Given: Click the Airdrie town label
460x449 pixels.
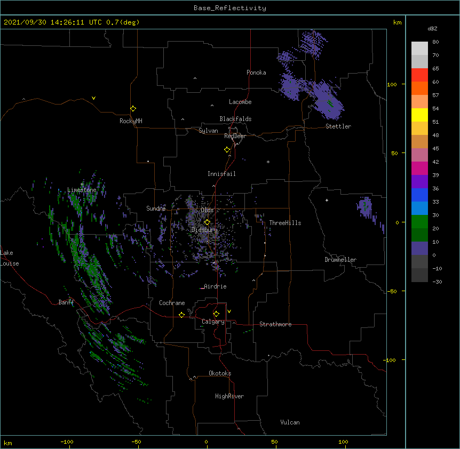Looking at the screenshot, I should pyautogui.click(x=215, y=286).
